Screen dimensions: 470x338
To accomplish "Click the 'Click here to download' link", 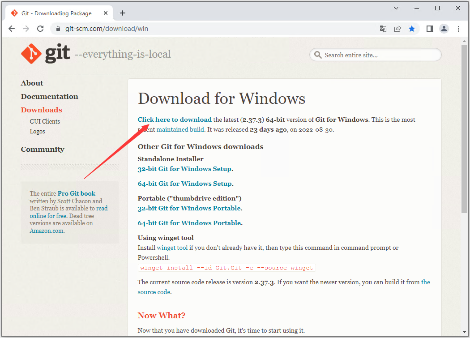I will point(175,120).
